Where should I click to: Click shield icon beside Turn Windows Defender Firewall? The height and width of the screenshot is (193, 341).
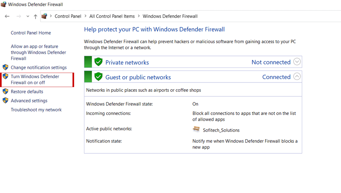pyautogui.click(x=6, y=76)
